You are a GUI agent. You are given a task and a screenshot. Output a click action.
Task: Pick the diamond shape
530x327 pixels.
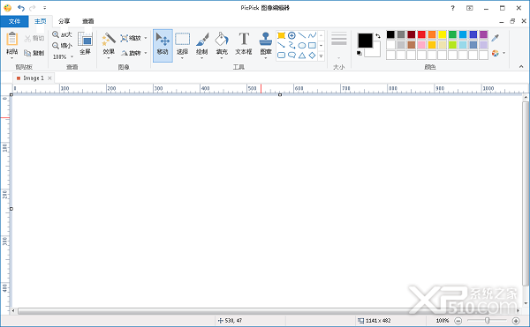point(313,56)
